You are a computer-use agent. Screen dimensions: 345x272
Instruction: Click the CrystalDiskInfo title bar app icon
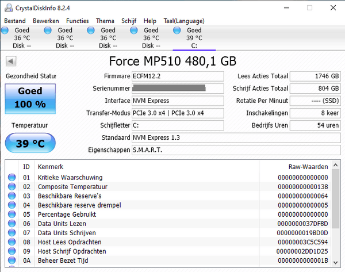[x=8, y=7]
